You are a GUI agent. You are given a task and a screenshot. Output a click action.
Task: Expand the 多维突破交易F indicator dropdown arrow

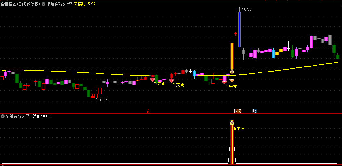3,116
